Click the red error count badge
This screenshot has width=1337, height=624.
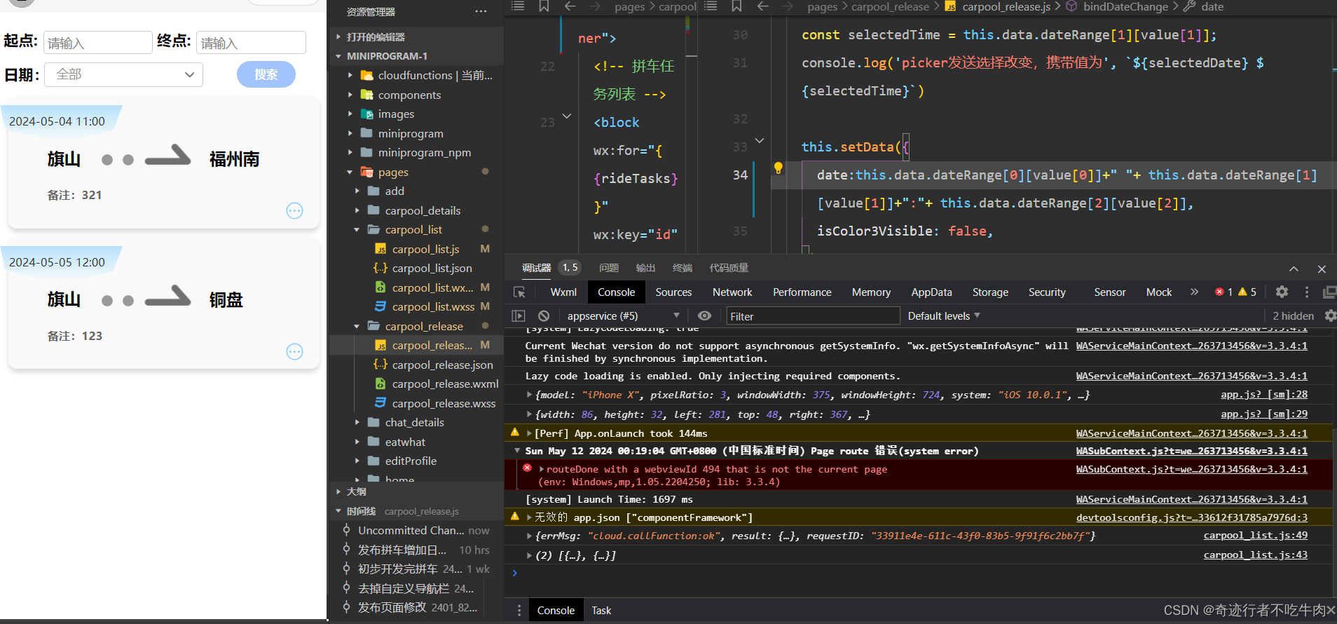tap(1224, 292)
